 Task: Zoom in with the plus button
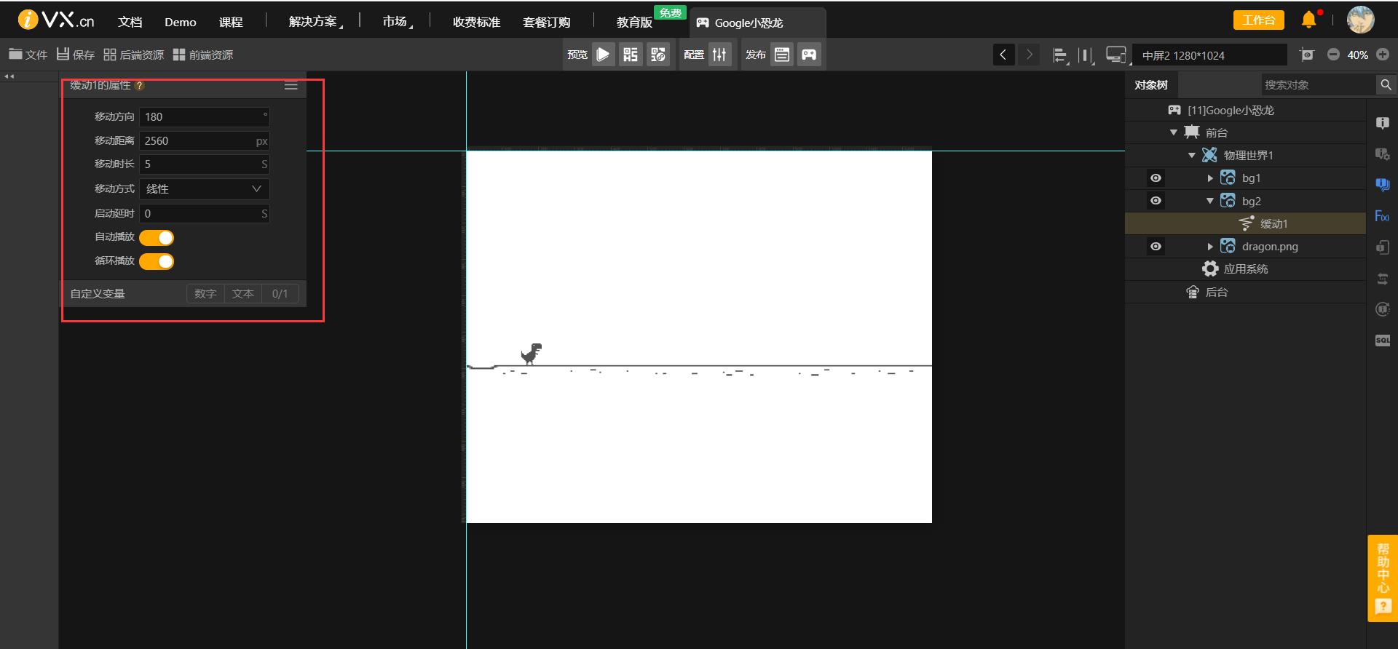(1383, 55)
